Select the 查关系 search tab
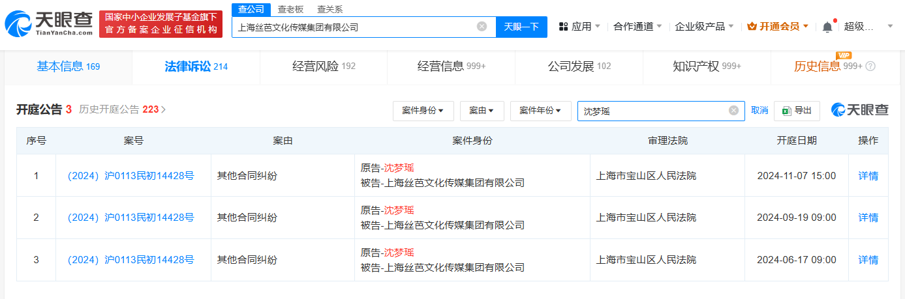This screenshot has height=299, width=905. click(330, 9)
